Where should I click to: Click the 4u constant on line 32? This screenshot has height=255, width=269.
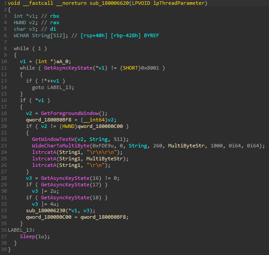point(53,204)
